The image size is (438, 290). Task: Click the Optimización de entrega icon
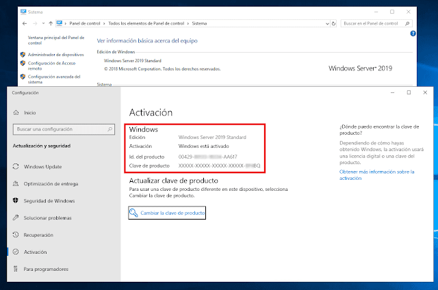pyautogui.click(x=16, y=184)
